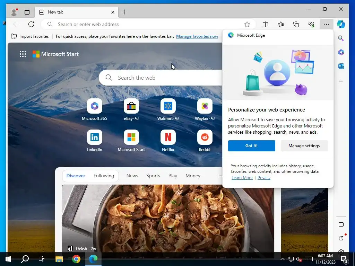This screenshot has height=266, width=355.
Task: Open the eBay quick link tile
Action: 131,109
